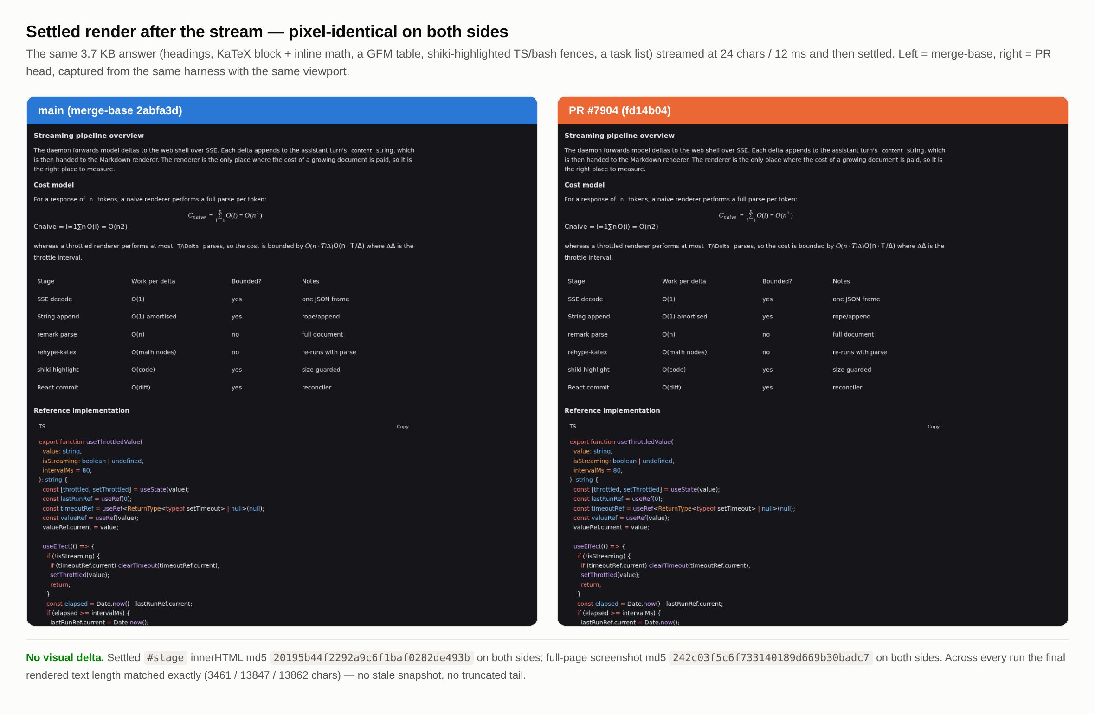Click the 'Notes' header in main panel
This screenshot has height=714, width=1095.
click(x=310, y=281)
